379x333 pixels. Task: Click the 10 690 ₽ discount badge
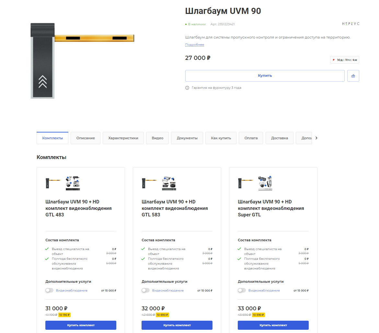162,315
